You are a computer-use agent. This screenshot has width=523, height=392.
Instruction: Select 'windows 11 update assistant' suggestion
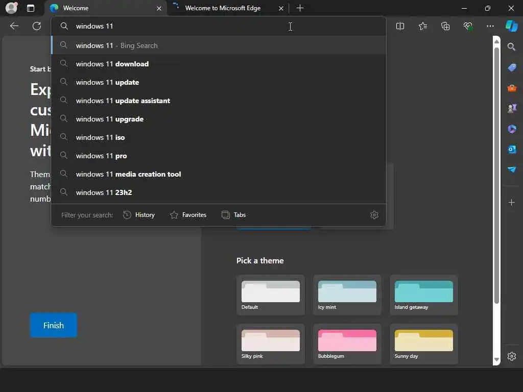click(x=219, y=101)
